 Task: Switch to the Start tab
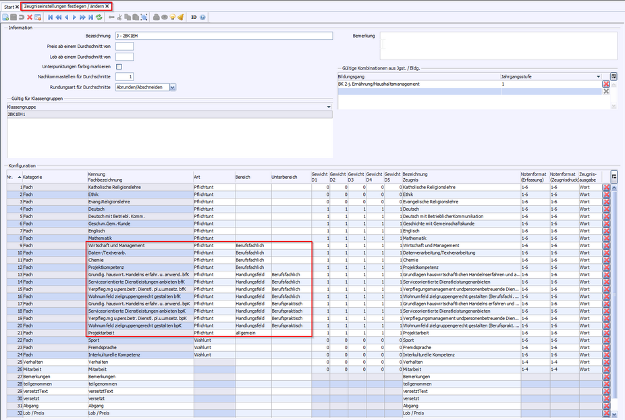tap(9, 6)
